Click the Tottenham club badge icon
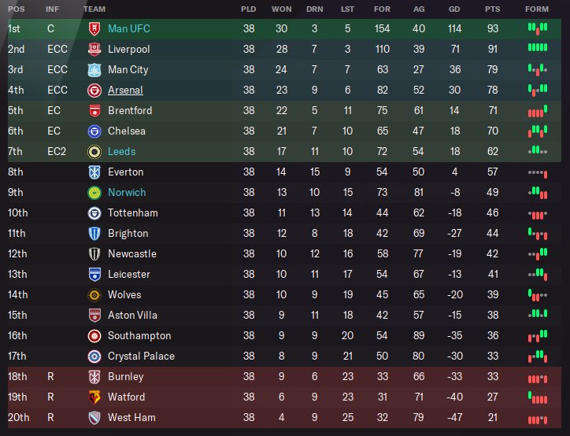The height and width of the screenshot is (436, 570). [94, 212]
